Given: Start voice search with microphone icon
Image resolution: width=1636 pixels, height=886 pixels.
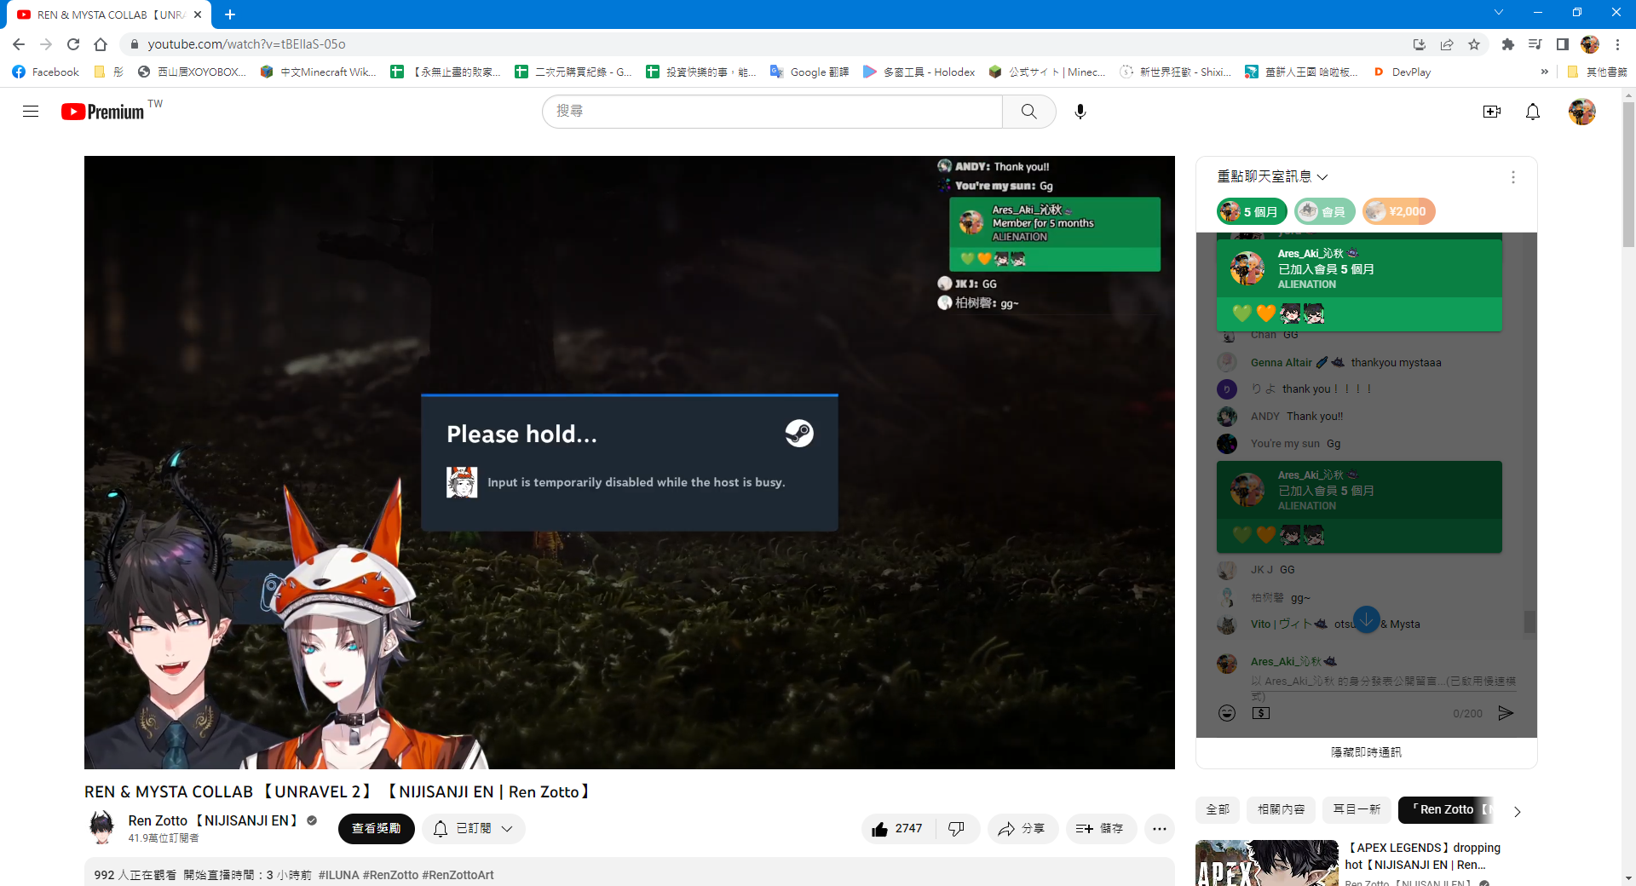Looking at the screenshot, I should tap(1080, 112).
